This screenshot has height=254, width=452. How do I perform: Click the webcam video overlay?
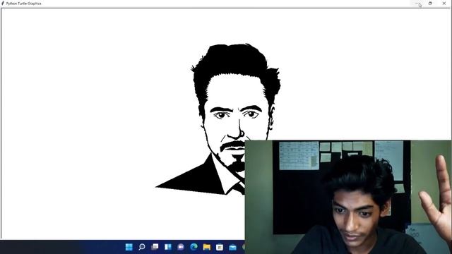348,197
